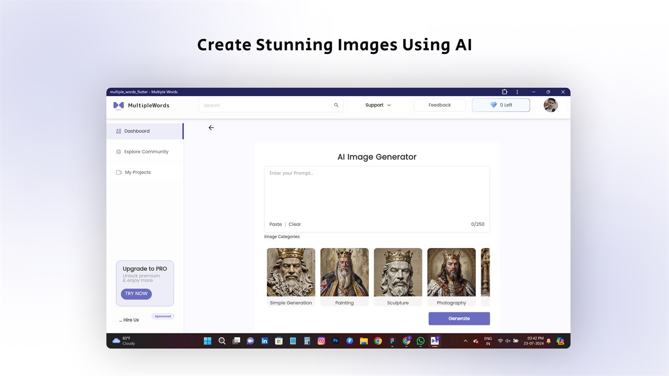
Task: Select the Explore Community globe icon
Action: (118, 151)
